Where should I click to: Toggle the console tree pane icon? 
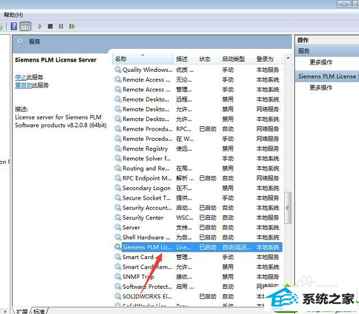coord(25,26)
